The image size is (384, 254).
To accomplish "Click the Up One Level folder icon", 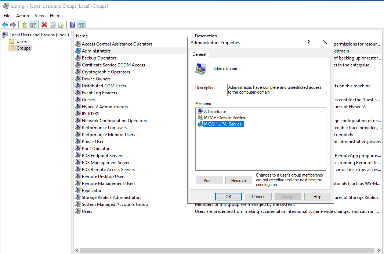I will (25, 25).
